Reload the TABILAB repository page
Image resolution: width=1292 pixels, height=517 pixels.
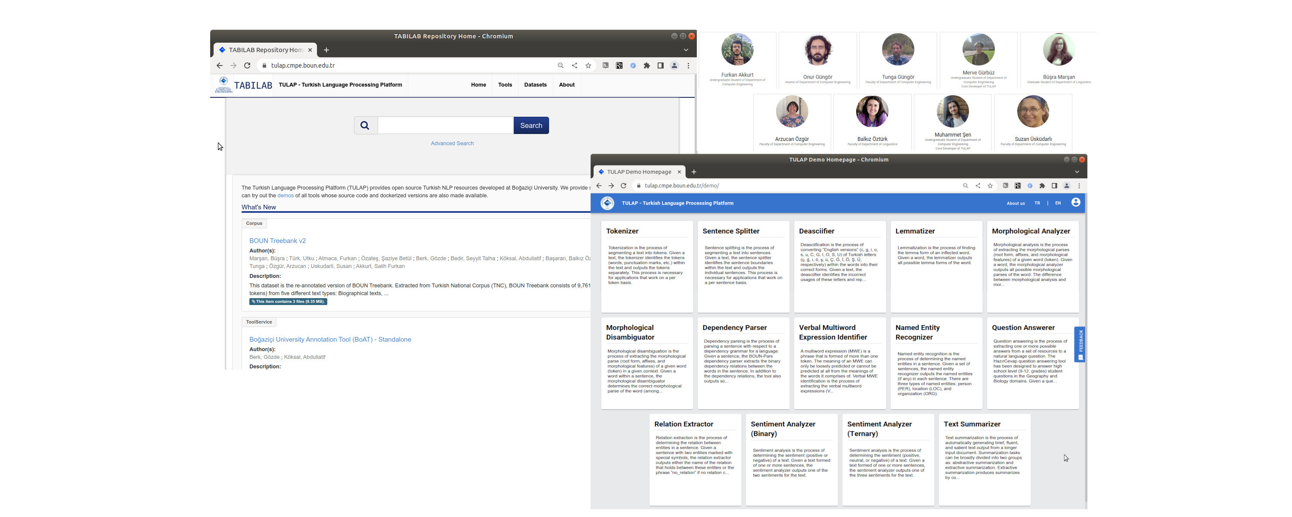click(247, 65)
